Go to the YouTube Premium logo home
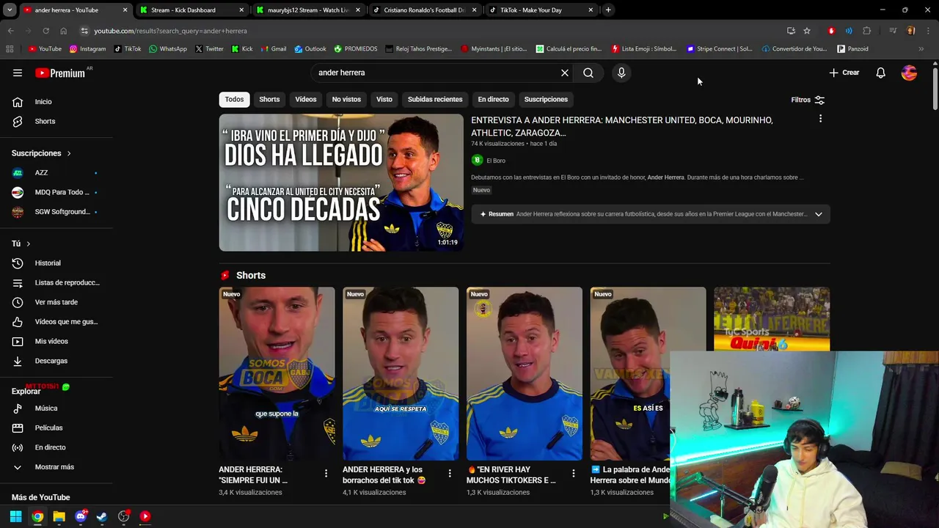Viewport: 939px width, 528px height. pos(60,73)
